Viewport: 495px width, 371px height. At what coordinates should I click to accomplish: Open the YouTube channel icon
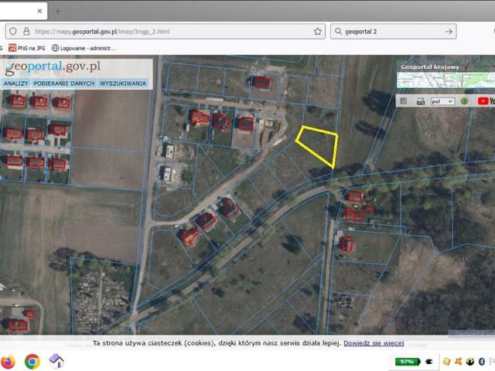pos(486,100)
